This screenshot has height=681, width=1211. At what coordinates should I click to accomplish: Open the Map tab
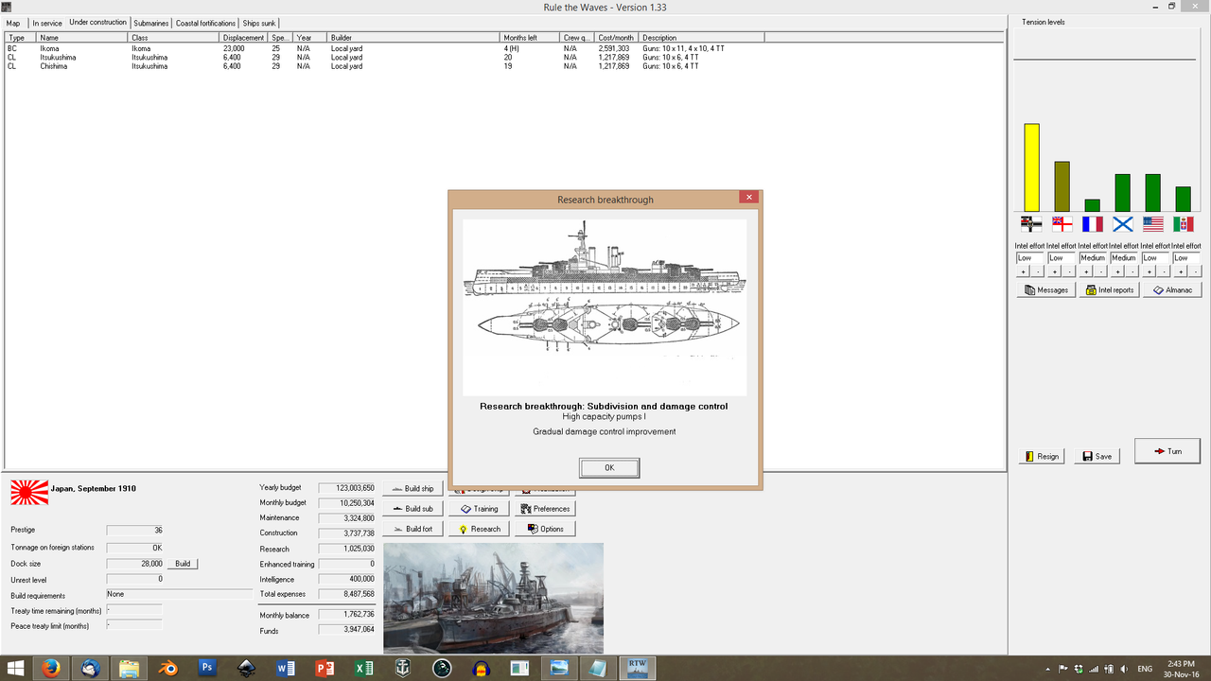[13, 23]
